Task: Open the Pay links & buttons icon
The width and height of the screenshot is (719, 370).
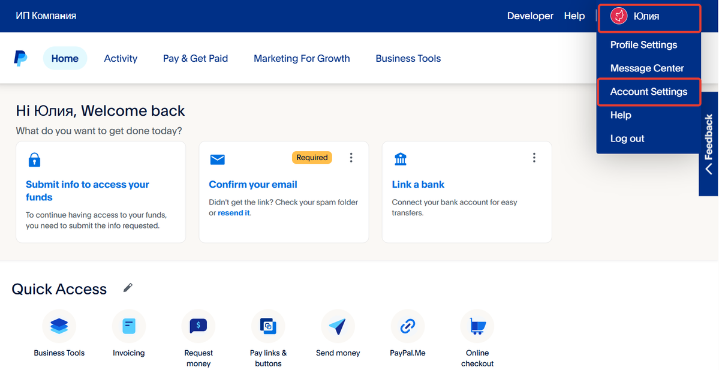Action: (x=268, y=326)
